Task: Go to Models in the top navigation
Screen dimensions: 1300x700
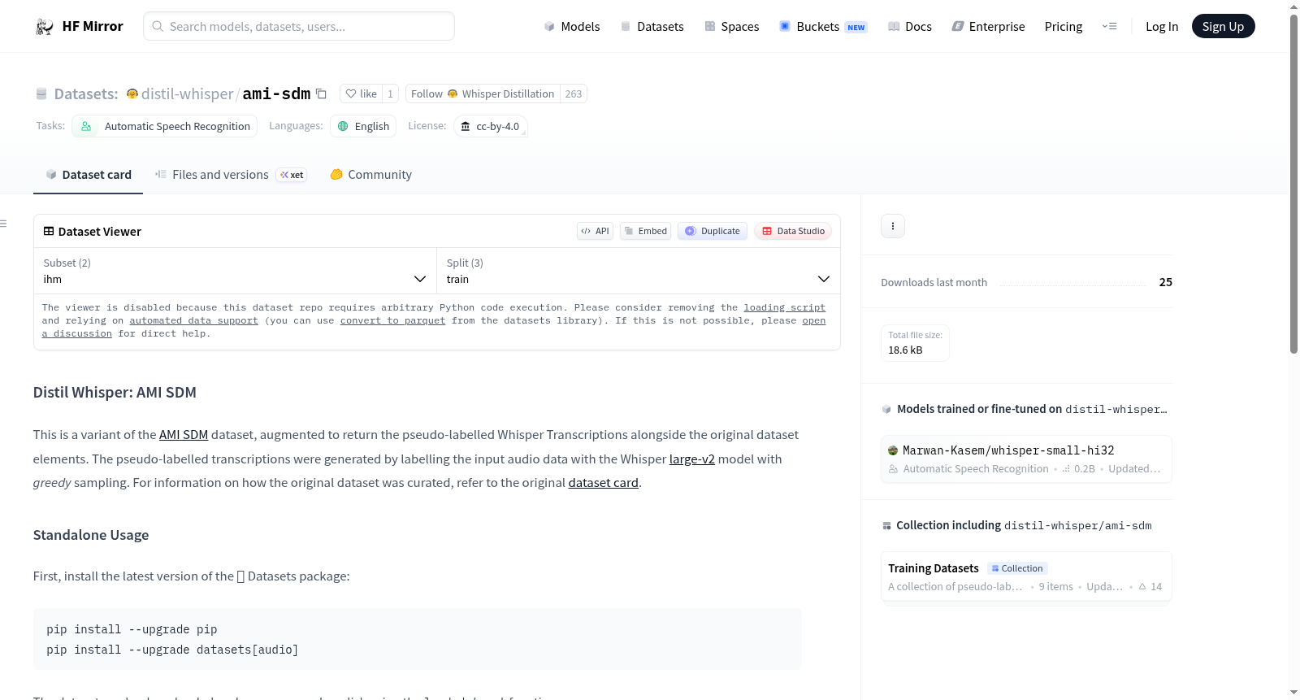Action: 572,27
